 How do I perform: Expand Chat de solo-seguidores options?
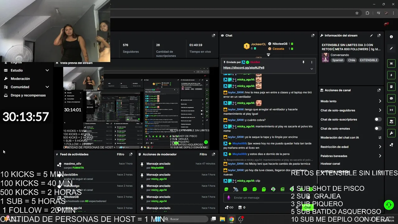click(x=380, y=110)
